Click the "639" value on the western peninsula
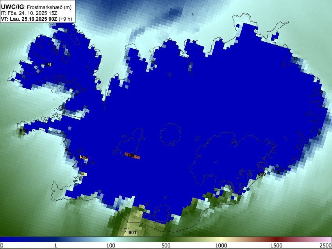 pyautogui.click(x=23, y=131)
